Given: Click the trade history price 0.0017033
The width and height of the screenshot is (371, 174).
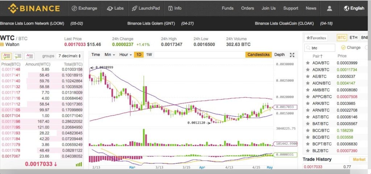Looking at the screenshot, I should pyautogui.click(x=313, y=167).
